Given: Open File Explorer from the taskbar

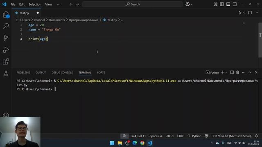Looking at the screenshot, I should (120, 143).
